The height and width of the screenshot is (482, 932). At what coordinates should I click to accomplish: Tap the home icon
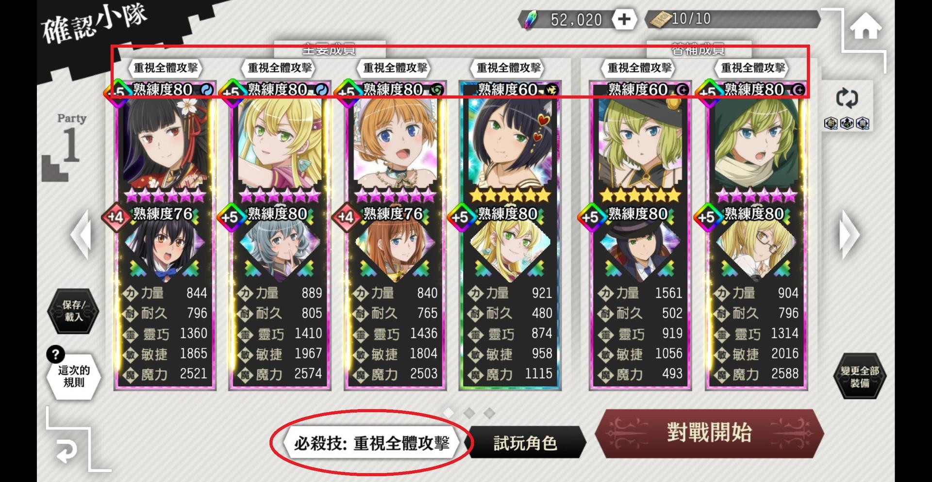click(x=865, y=26)
